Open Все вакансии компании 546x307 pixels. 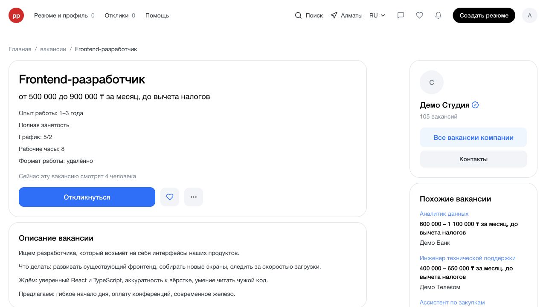coord(473,137)
